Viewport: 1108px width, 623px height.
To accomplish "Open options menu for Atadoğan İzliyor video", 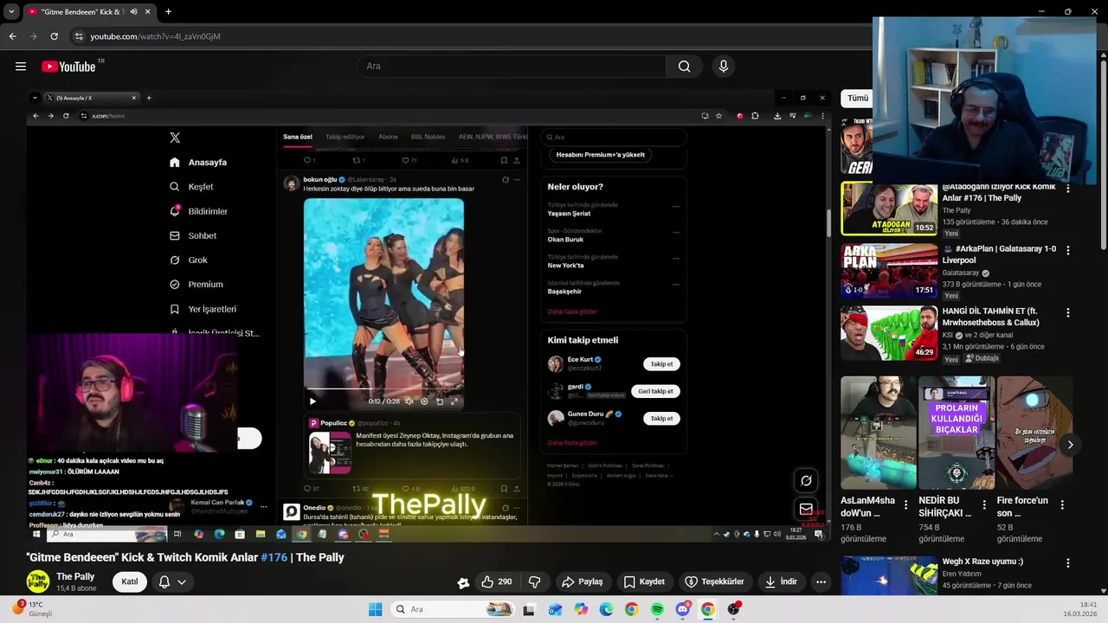I will point(1067,188).
